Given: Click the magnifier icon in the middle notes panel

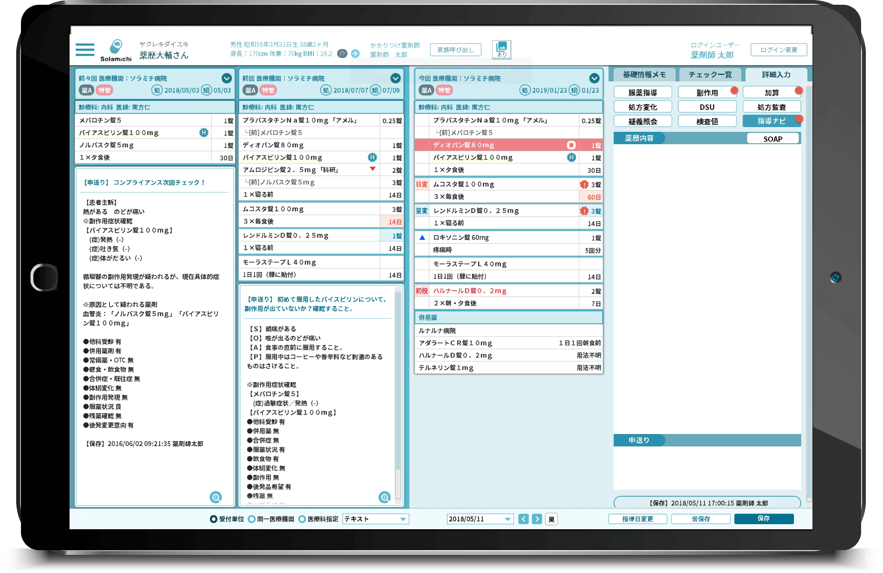Looking at the screenshot, I should coord(384,497).
